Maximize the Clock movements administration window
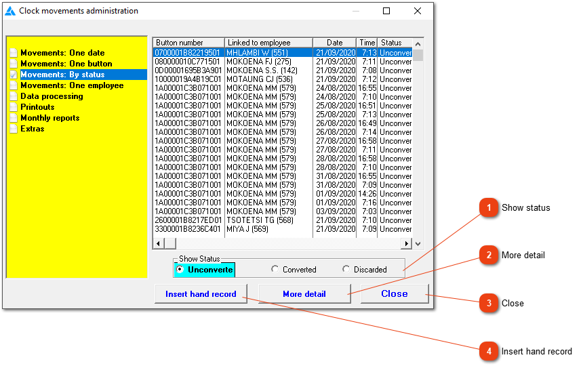583x368 pixels. point(386,11)
